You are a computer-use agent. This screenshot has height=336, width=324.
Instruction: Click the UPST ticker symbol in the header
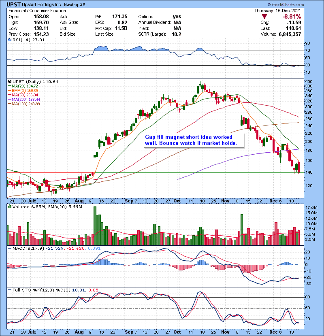pyautogui.click(x=13, y=4)
